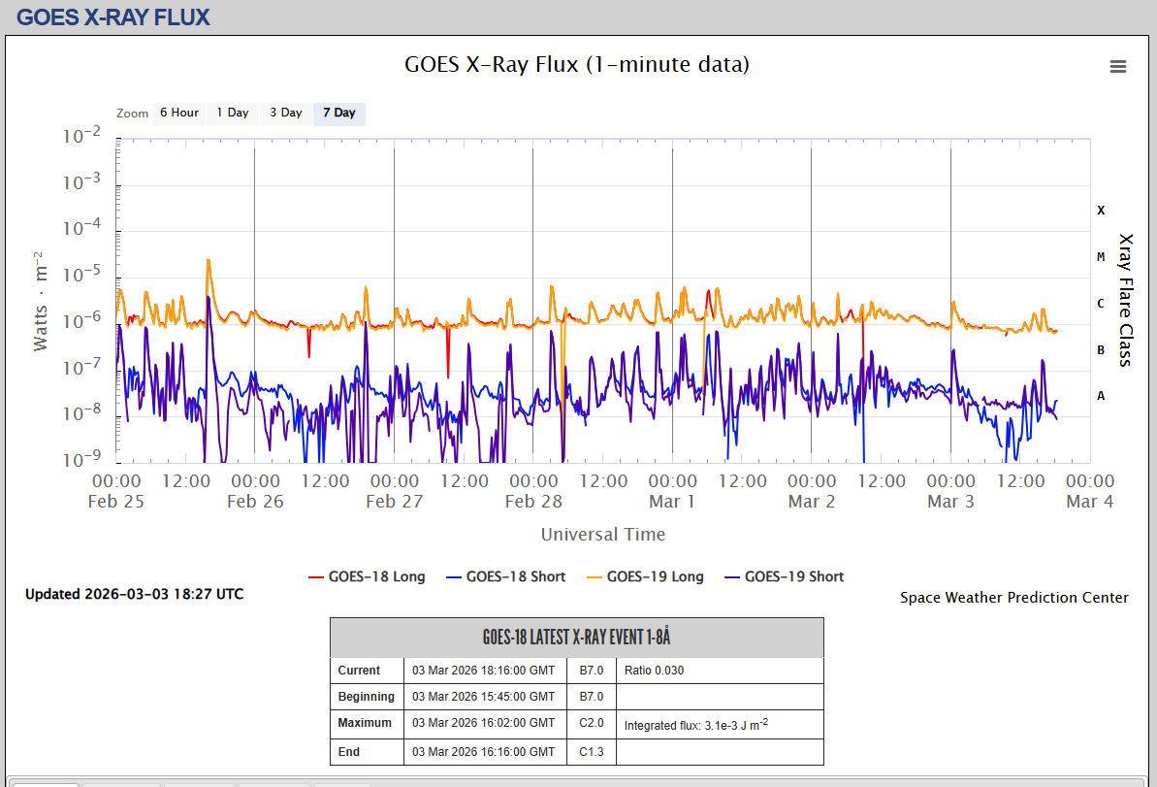Click the Universal Time axis label
The height and width of the screenshot is (787, 1157).
click(603, 535)
